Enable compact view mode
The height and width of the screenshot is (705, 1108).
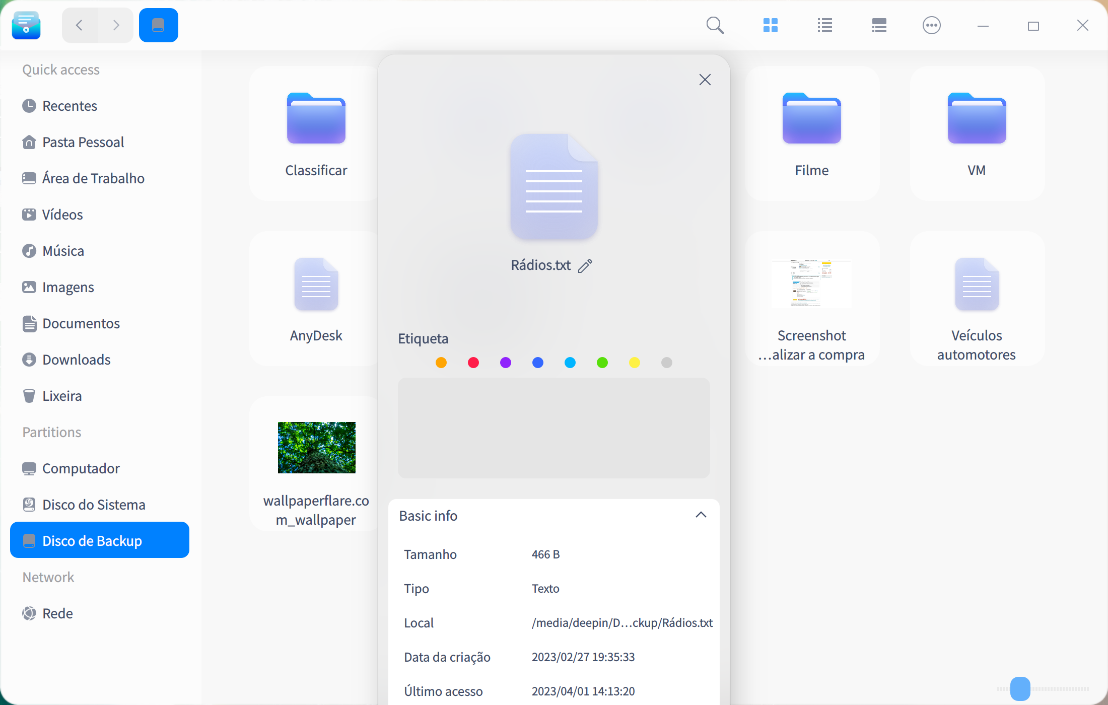878,25
